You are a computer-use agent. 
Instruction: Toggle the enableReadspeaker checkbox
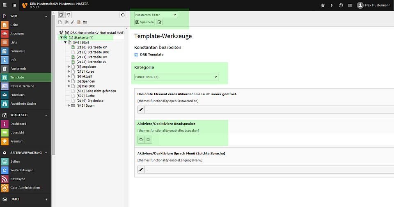[x=148, y=140]
